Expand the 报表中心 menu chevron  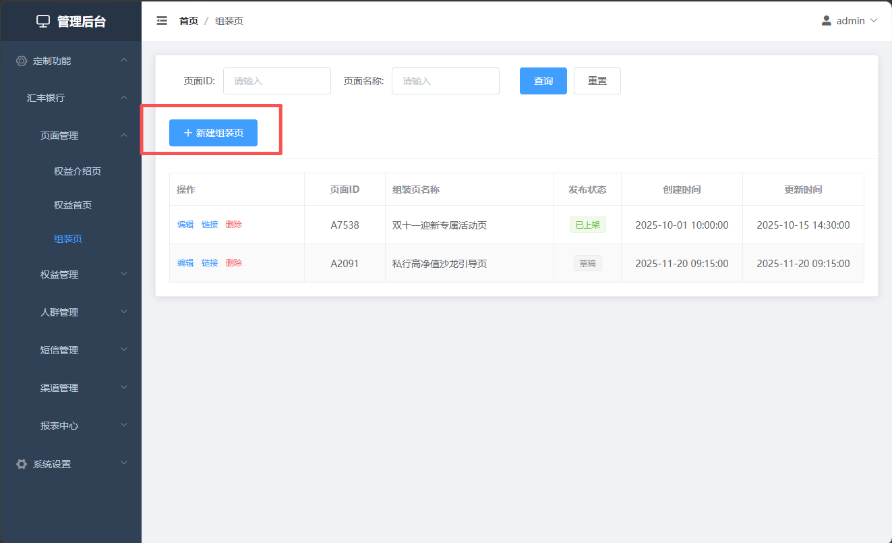click(x=124, y=426)
